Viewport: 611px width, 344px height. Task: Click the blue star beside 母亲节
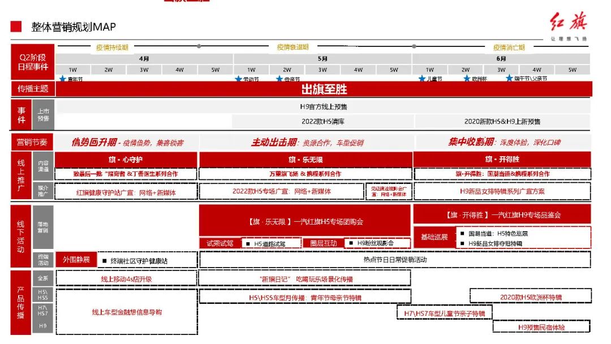pyautogui.click(x=279, y=79)
